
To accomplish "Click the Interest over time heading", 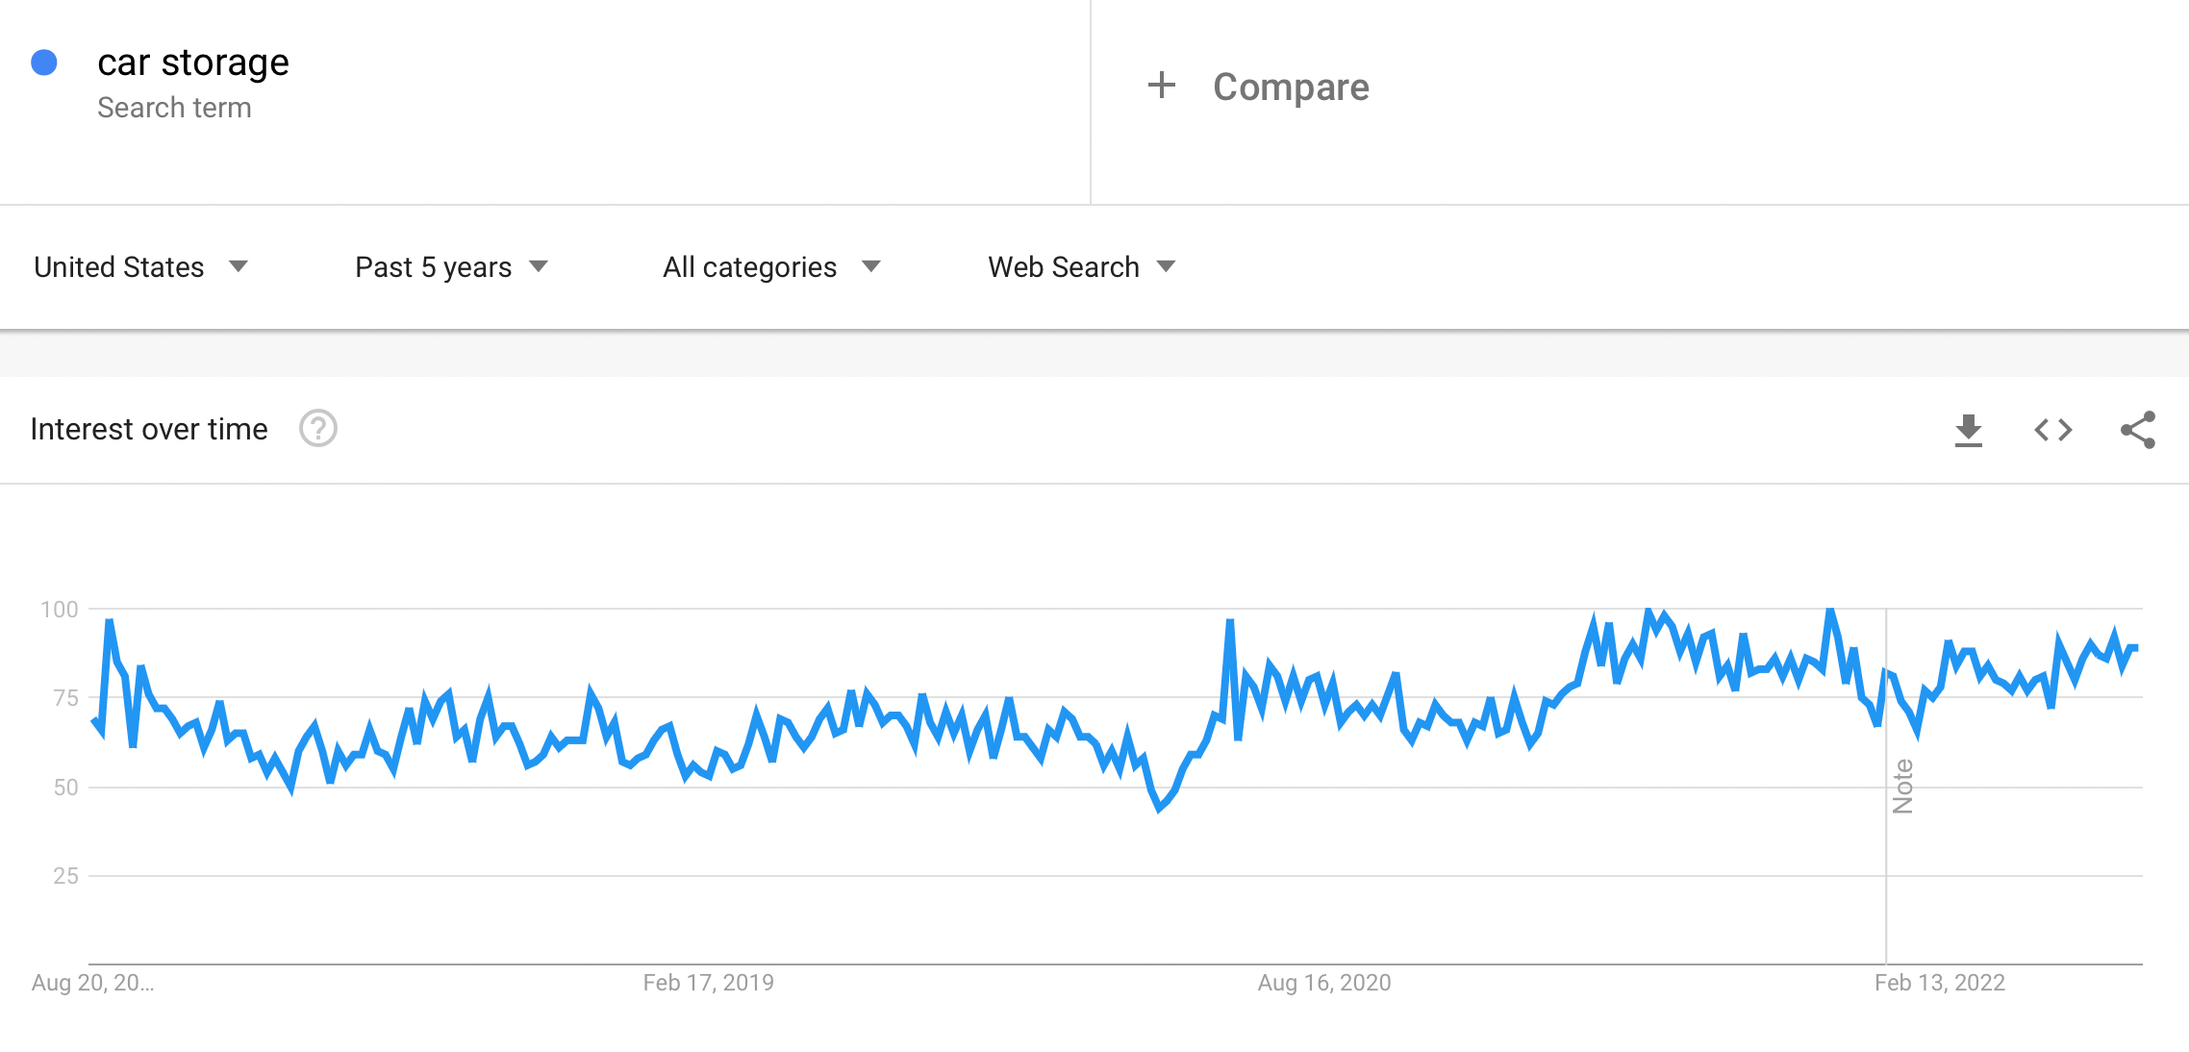I will (149, 429).
